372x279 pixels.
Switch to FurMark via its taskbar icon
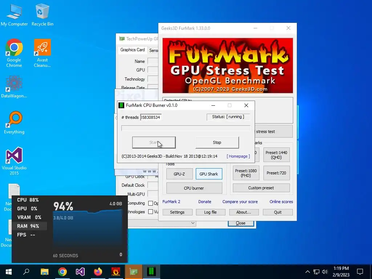[x=116, y=272]
